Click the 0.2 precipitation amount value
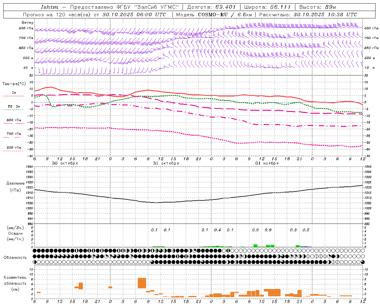This screenshot has width=380, height=304. click(x=306, y=230)
